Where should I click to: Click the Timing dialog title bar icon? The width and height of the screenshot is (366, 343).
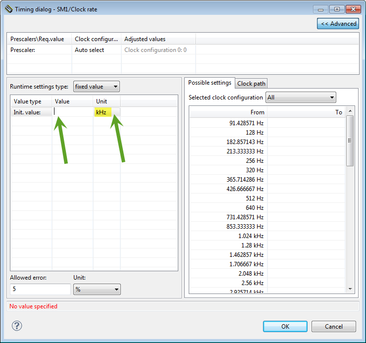(8, 9)
